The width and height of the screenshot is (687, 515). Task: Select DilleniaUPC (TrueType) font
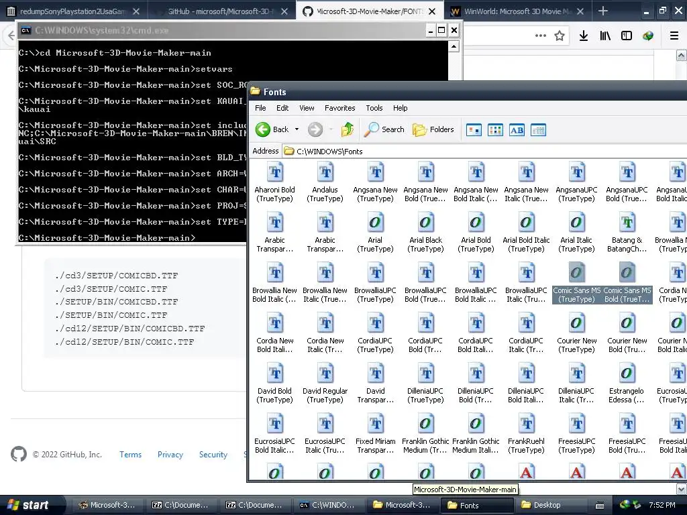tap(425, 384)
